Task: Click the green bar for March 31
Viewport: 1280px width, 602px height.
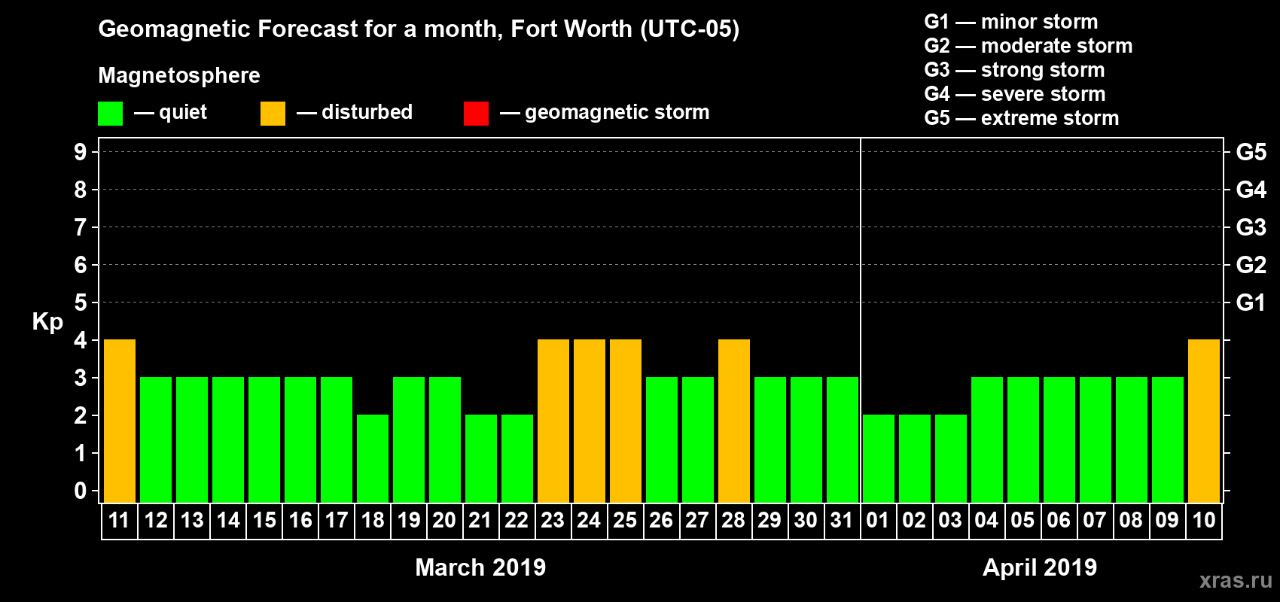Action: click(x=843, y=439)
